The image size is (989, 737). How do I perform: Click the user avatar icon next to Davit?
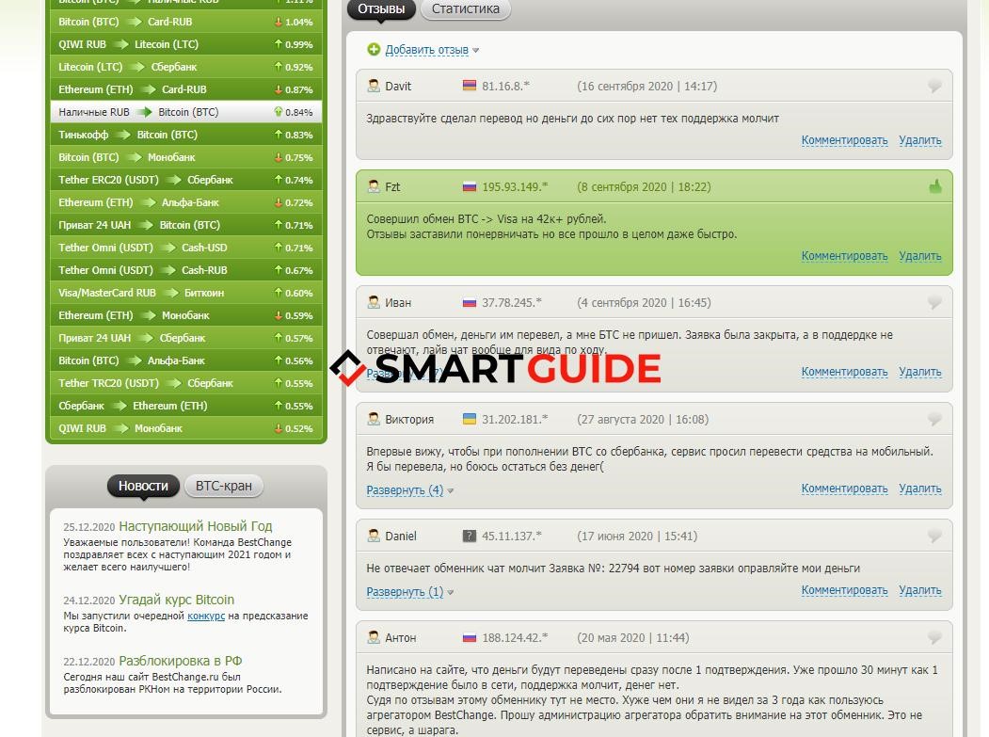click(x=374, y=86)
